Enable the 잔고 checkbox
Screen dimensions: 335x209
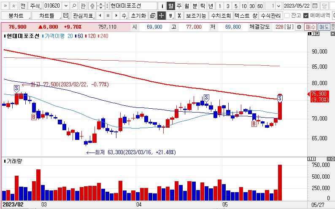click(x=287, y=16)
